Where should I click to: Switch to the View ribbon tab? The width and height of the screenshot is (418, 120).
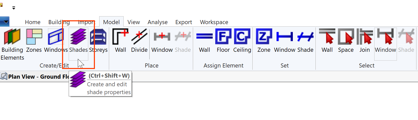point(134,22)
